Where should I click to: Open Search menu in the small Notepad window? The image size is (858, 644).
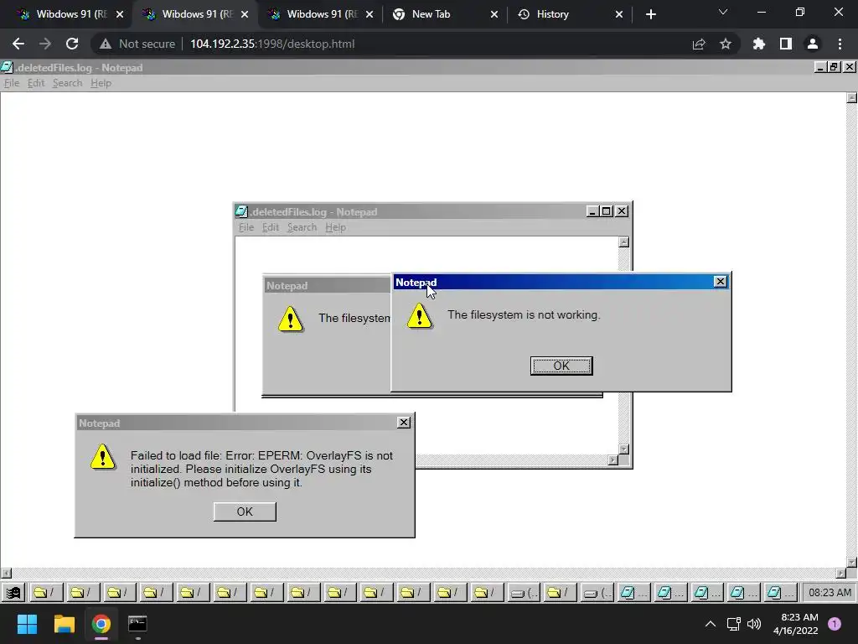(x=302, y=227)
